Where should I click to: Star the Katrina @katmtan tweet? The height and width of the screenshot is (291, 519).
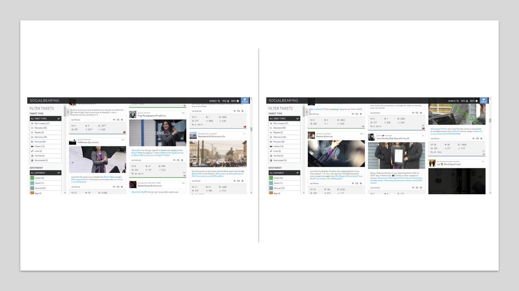click(x=361, y=183)
